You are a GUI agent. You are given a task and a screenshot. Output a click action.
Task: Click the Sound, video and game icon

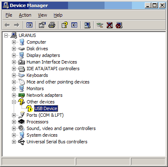tap(22, 128)
